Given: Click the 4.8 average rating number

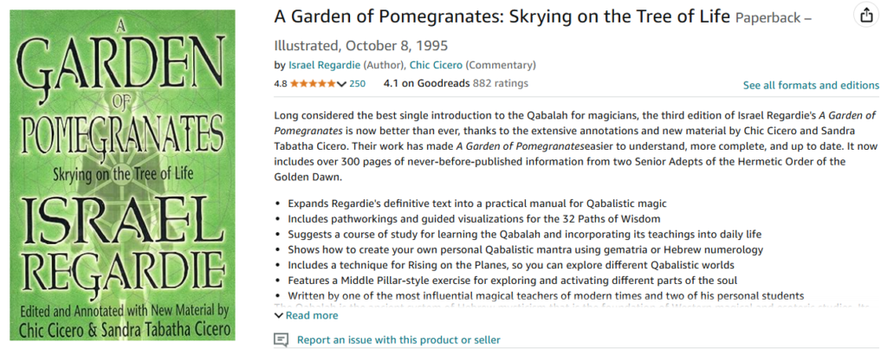Looking at the screenshot, I should pyautogui.click(x=280, y=84).
